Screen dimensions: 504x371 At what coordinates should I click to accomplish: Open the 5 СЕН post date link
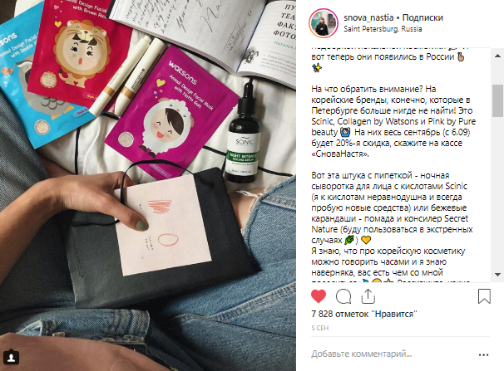320,328
